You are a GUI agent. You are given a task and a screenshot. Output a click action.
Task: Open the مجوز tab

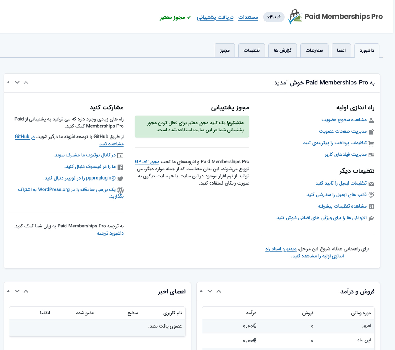click(225, 50)
